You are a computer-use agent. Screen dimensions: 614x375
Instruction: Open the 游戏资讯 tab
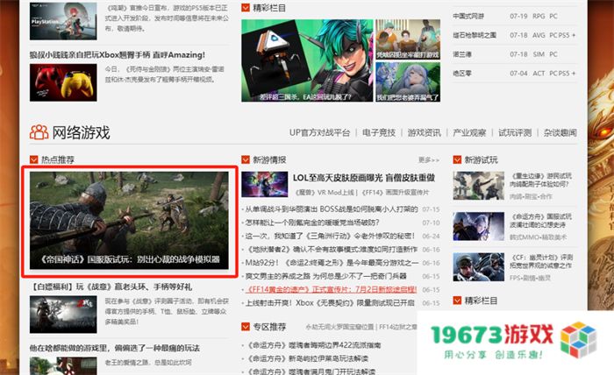click(x=424, y=132)
